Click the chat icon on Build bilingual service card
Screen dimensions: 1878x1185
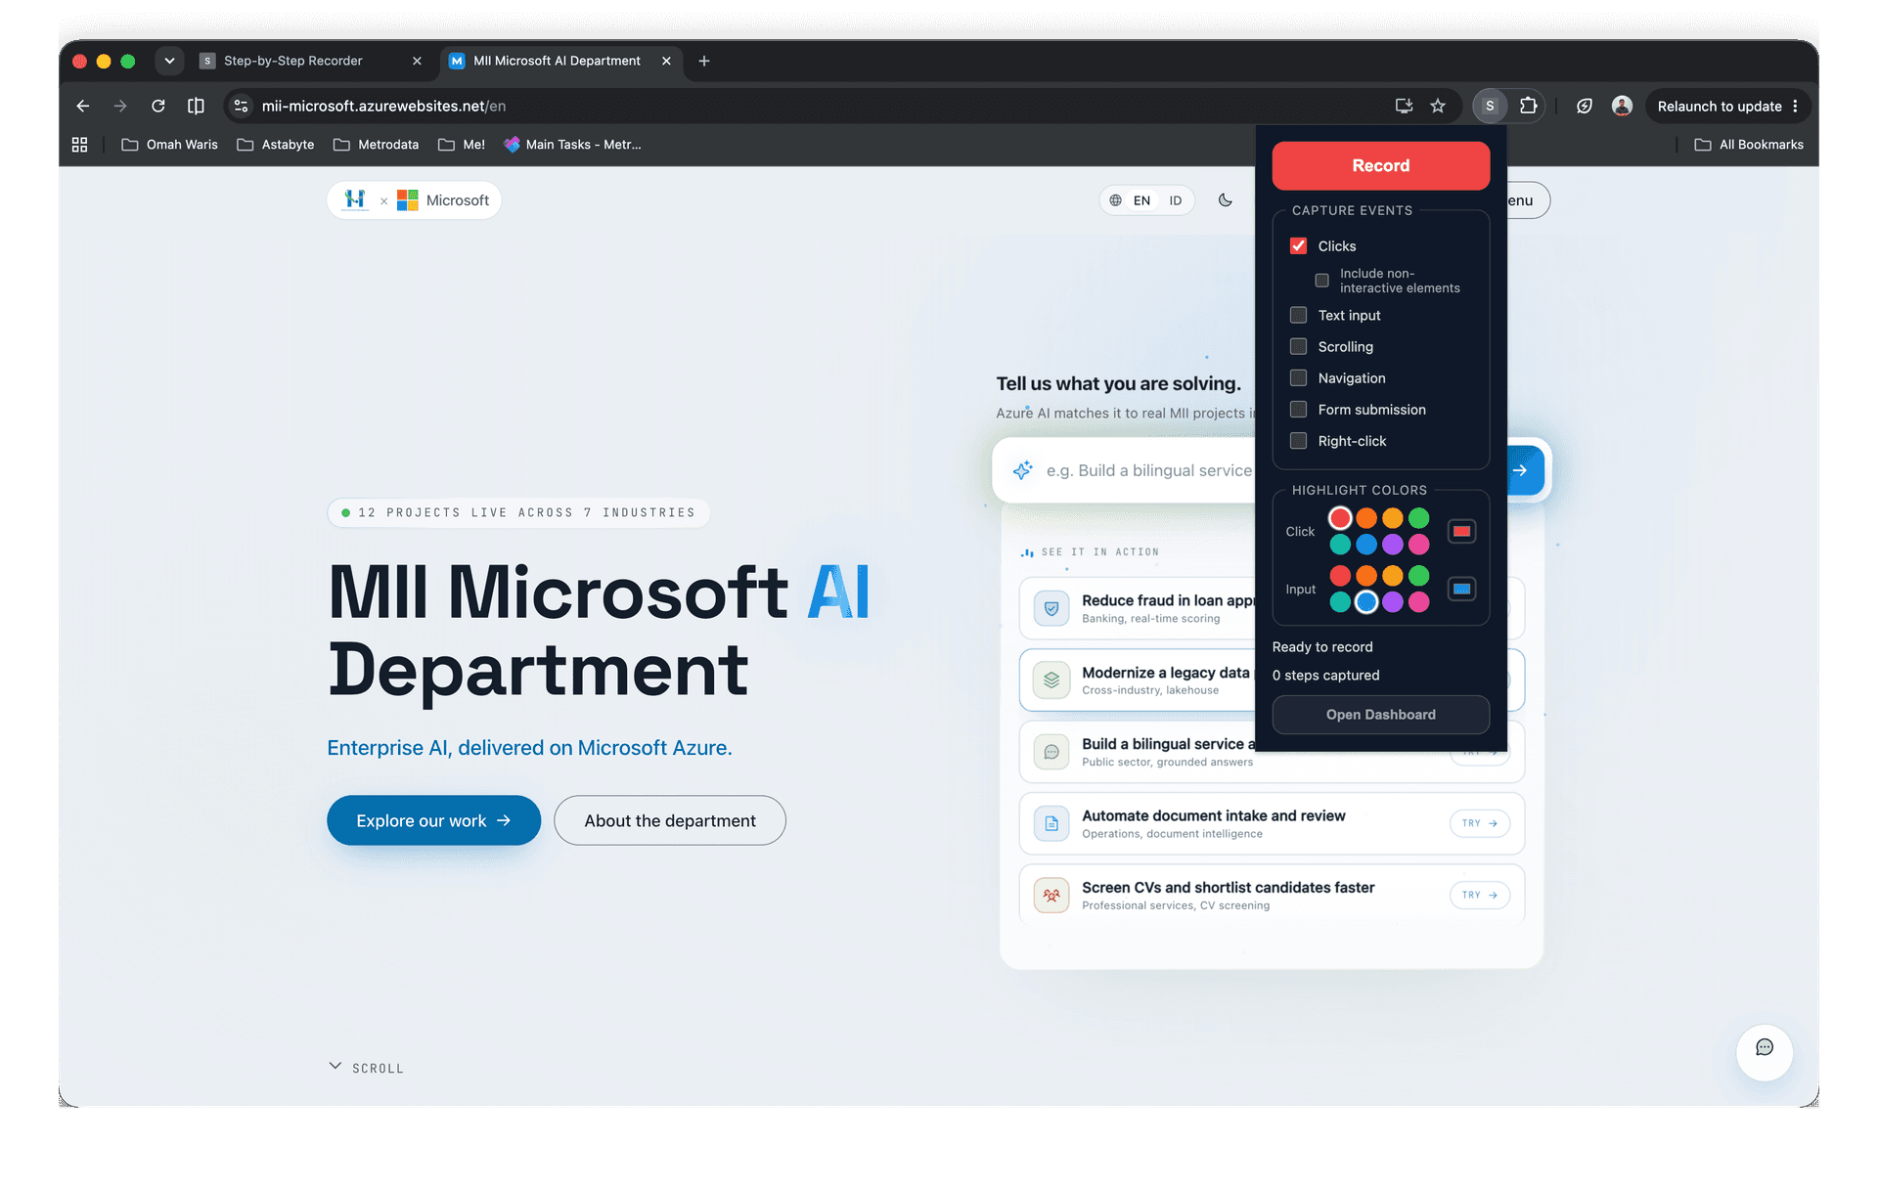(1051, 752)
